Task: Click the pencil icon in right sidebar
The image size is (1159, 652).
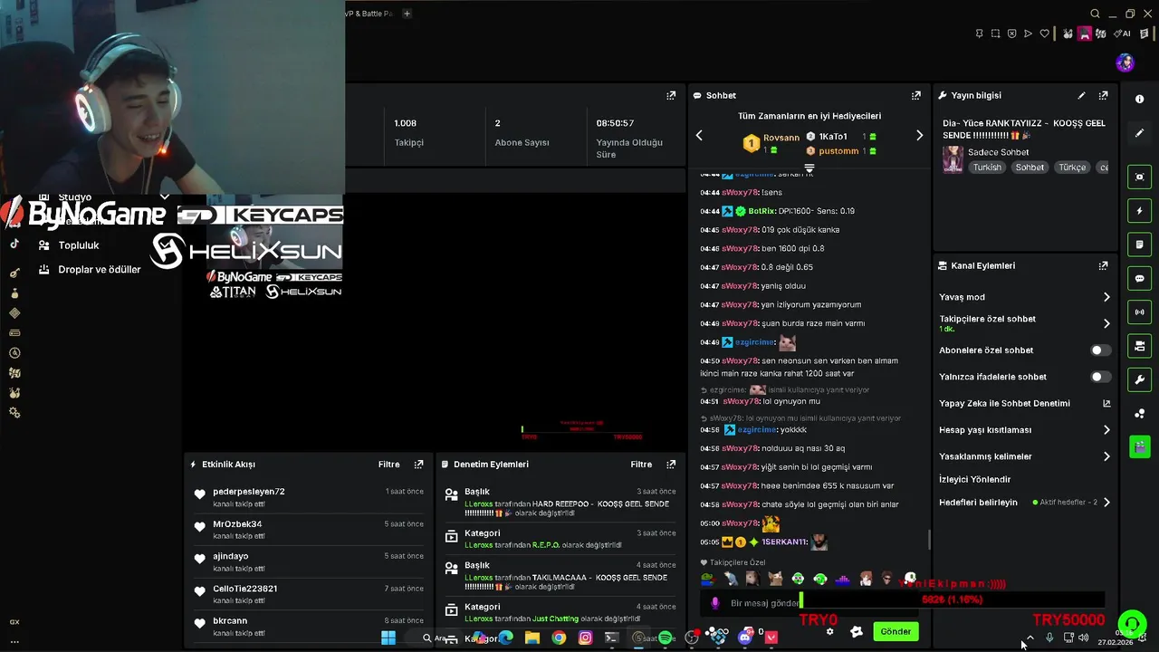Action: (x=1140, y=133)
